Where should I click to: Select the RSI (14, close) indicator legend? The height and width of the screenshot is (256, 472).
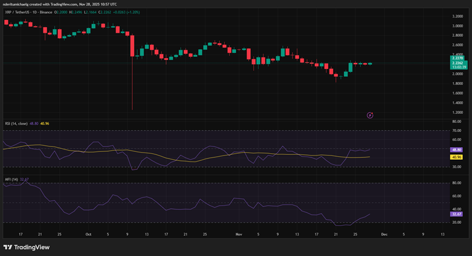click(x=15, y=123)
